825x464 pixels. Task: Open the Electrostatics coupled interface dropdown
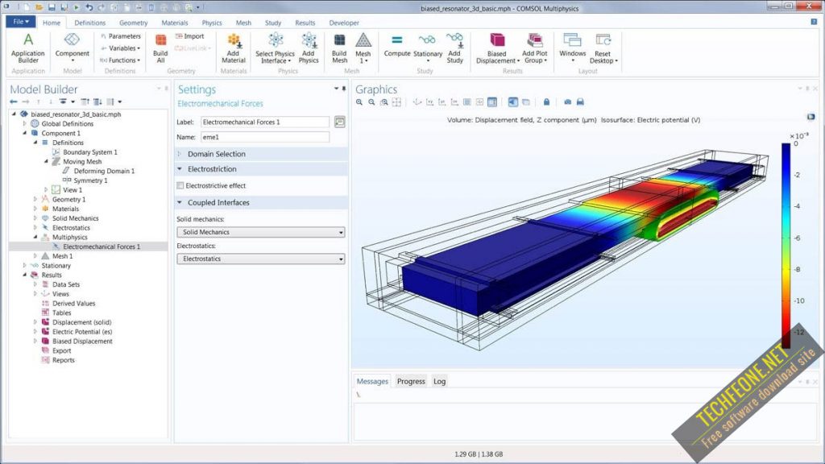click(261, 259)
